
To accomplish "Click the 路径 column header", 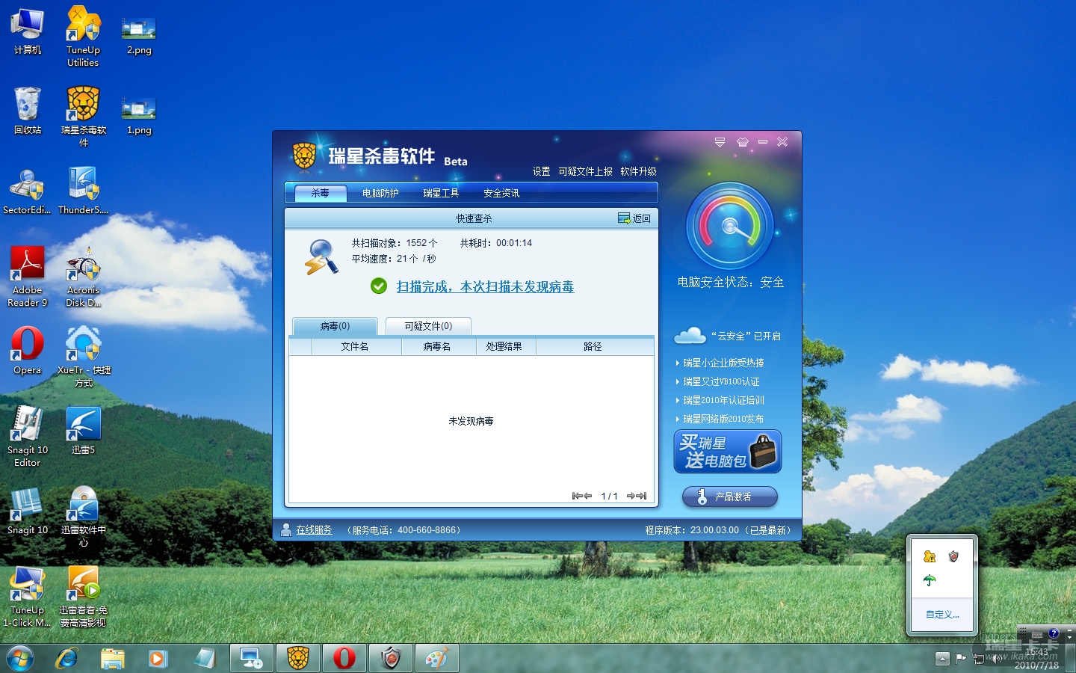I will point(593,347).
